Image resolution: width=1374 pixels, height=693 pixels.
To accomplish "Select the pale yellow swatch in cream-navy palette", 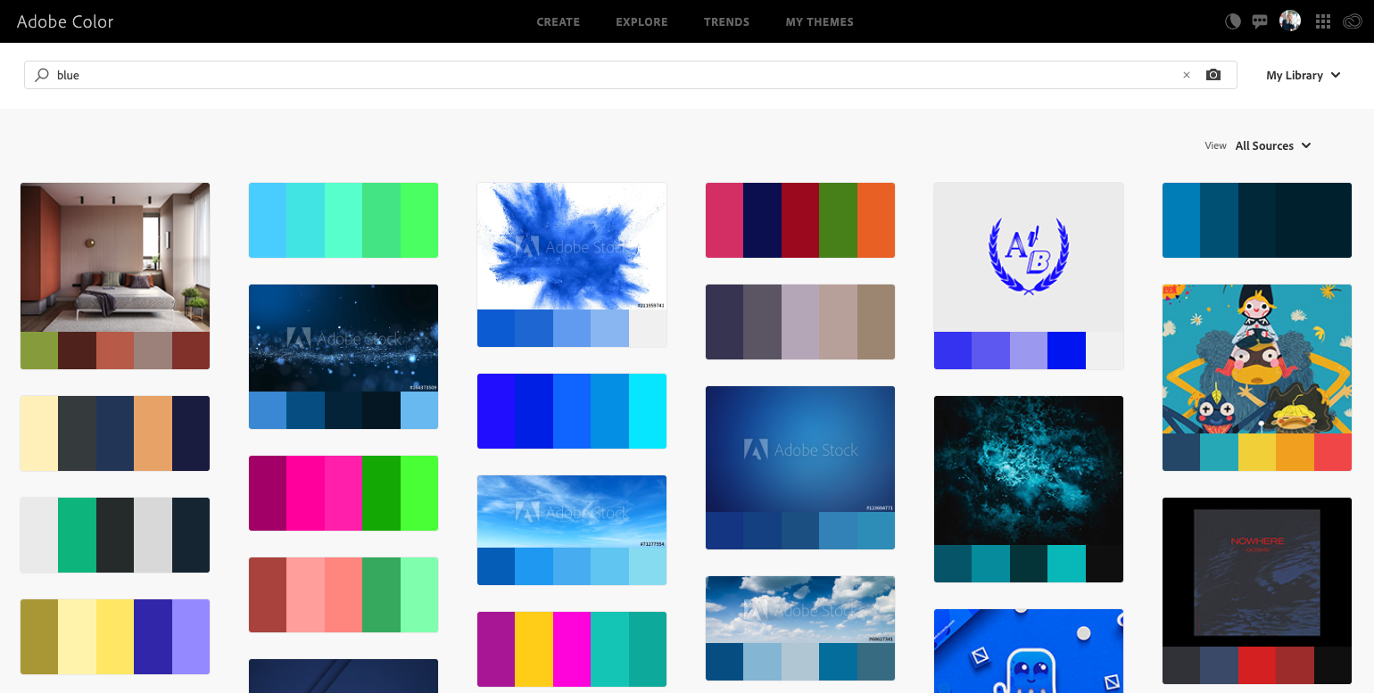I will pos(39,433).
